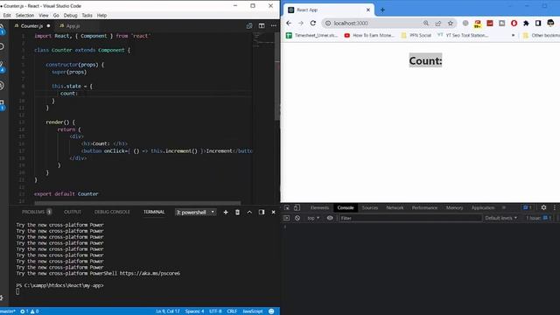Open the top JavaScript context dropdown in DevTools
Image resolution: width=560 pixels, height=315 pixels.
[313, 218]
